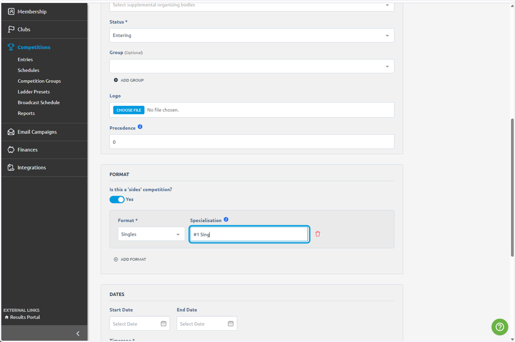Expand the Group optional dropdown

[x=252, y=66]
